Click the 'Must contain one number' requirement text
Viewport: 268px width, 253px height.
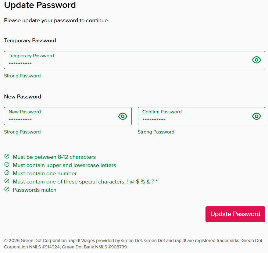45,173
